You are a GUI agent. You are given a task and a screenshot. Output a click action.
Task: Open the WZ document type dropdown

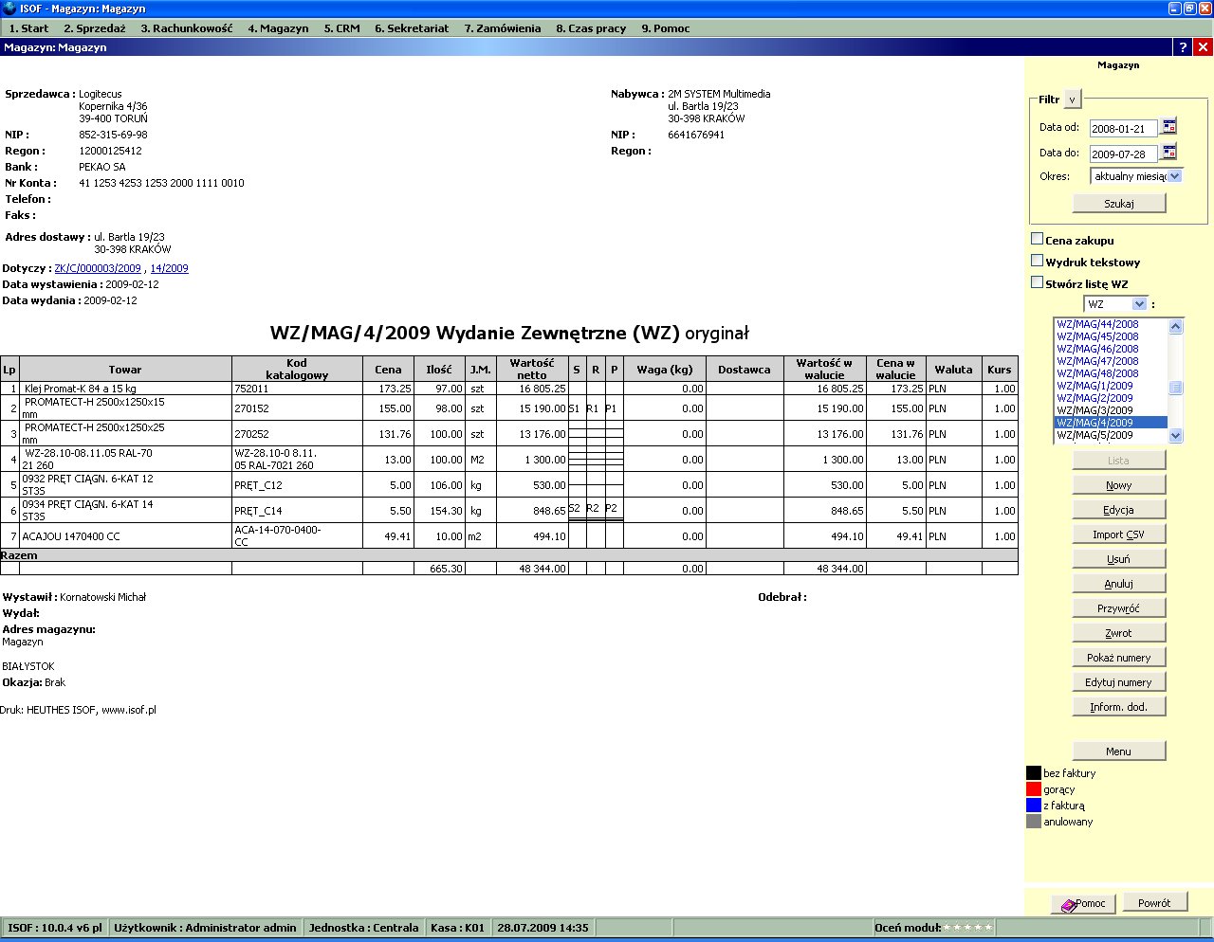pyautogui.click(x=1116, y=304)
